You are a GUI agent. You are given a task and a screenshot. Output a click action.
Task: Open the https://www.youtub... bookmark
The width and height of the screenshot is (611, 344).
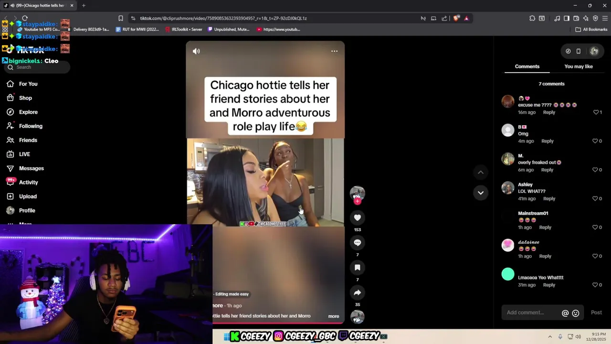[x=278, y=29]
